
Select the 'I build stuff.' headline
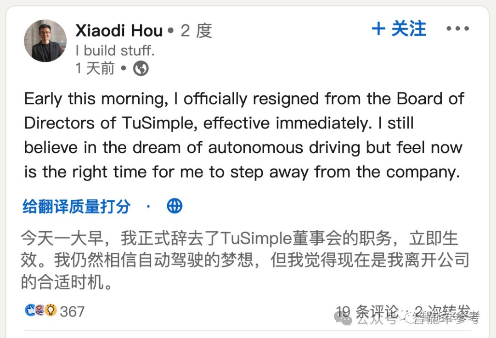point(115,50)
